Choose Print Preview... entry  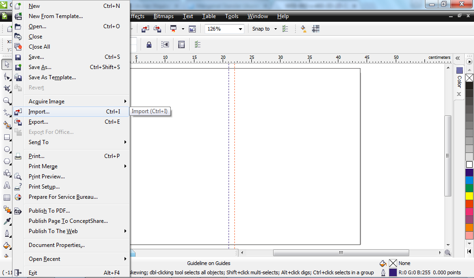(71, 177)
